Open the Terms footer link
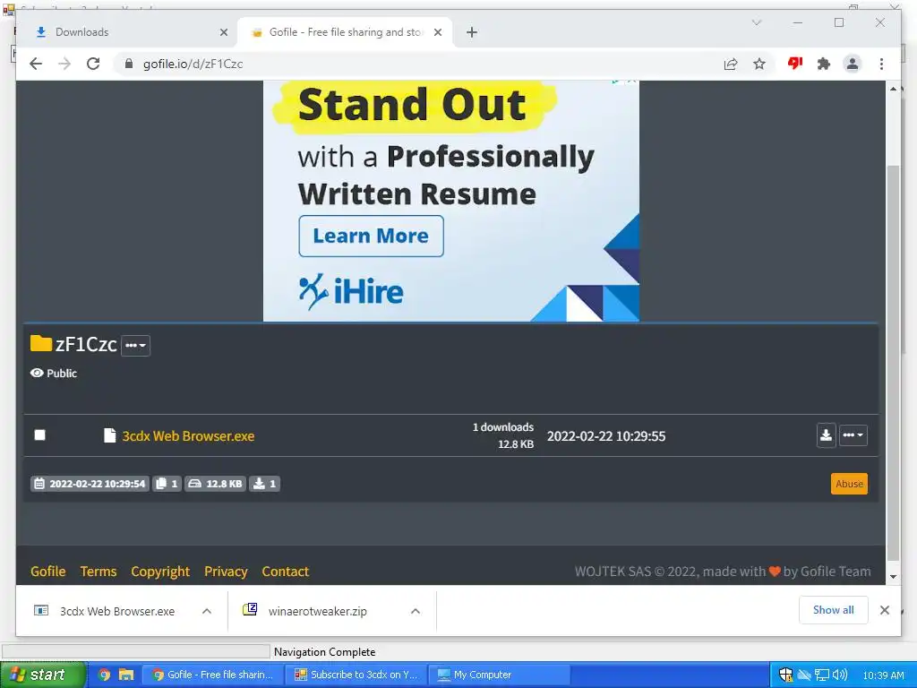The height and width of the screenshot is (688, 917). point(99,571)
